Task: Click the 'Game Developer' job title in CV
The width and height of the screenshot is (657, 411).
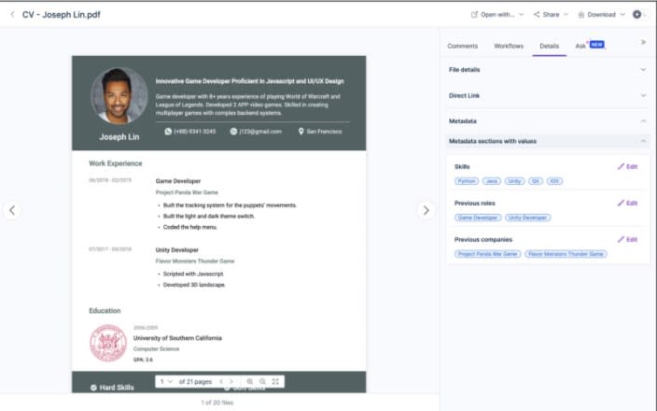Action: click(x=178, y=181)
